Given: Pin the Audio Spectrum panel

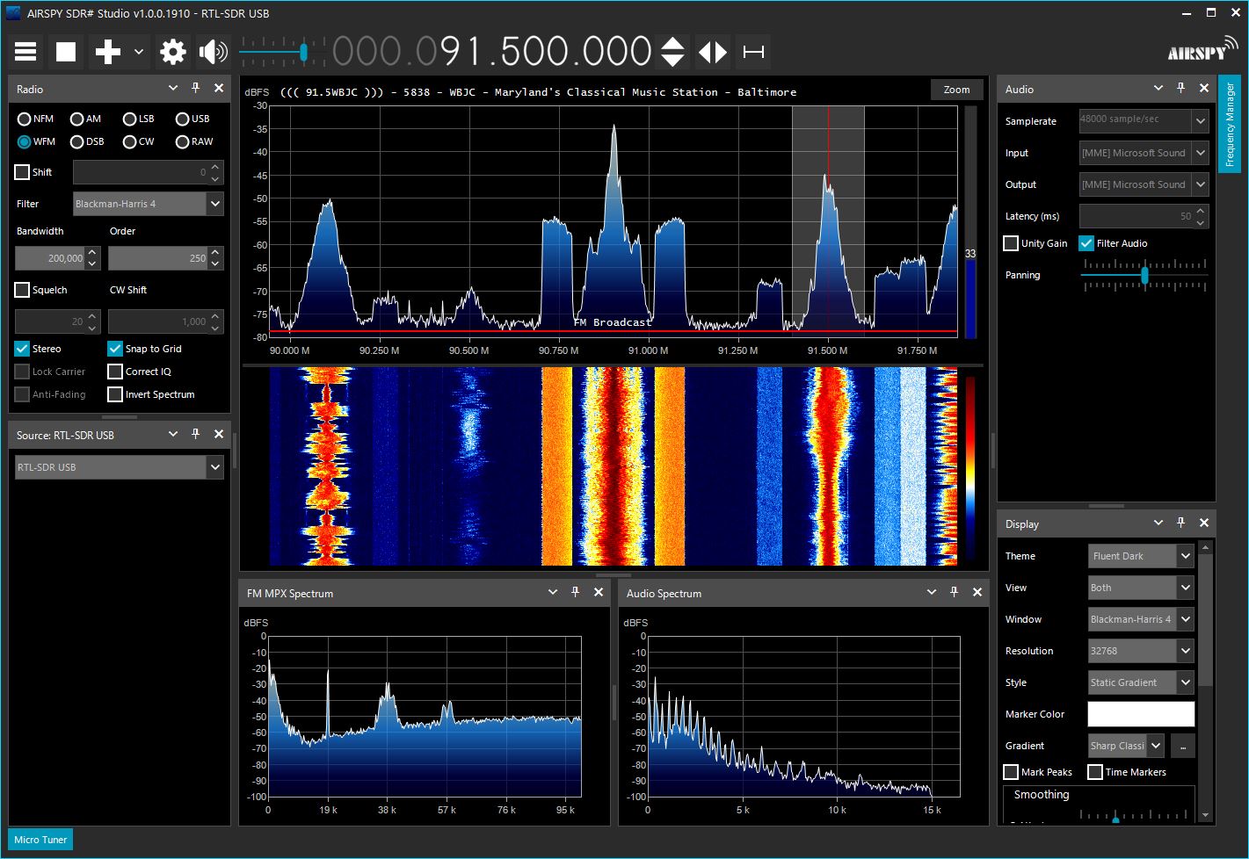Looking at the screenshot, I should [x=955, y=592].
